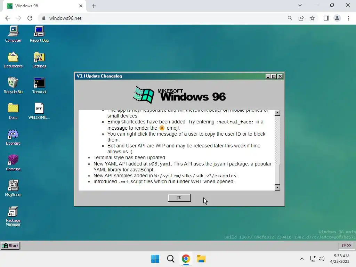
Task: Close the V3.1 Update Changelog window
Action: pyautogui.click(x=280, y=76)
